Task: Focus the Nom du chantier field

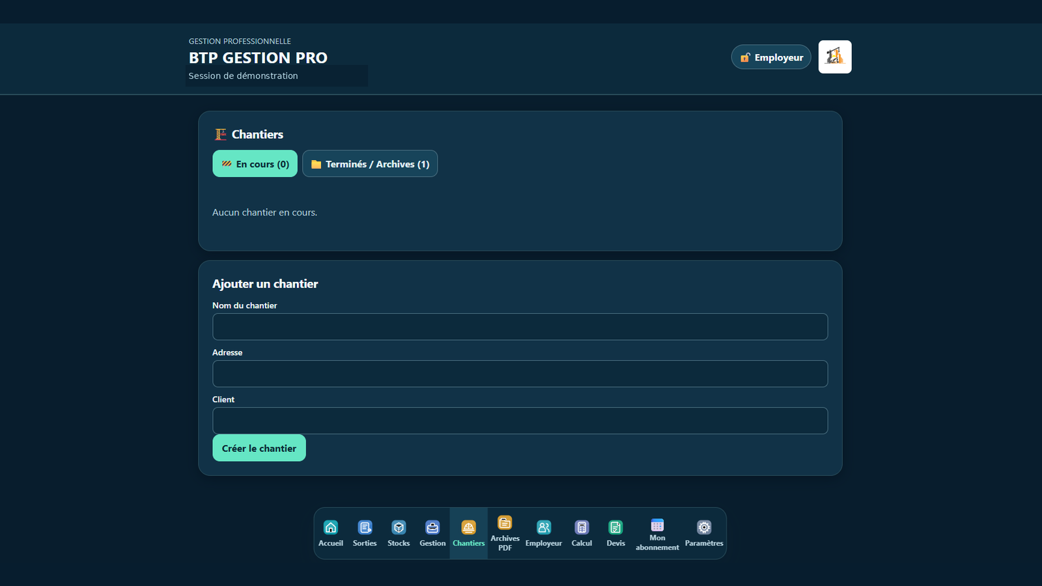Action: (520, 327)
